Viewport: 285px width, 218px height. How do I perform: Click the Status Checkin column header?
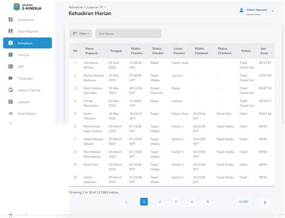pyautogui.click(x=158, y=51)
